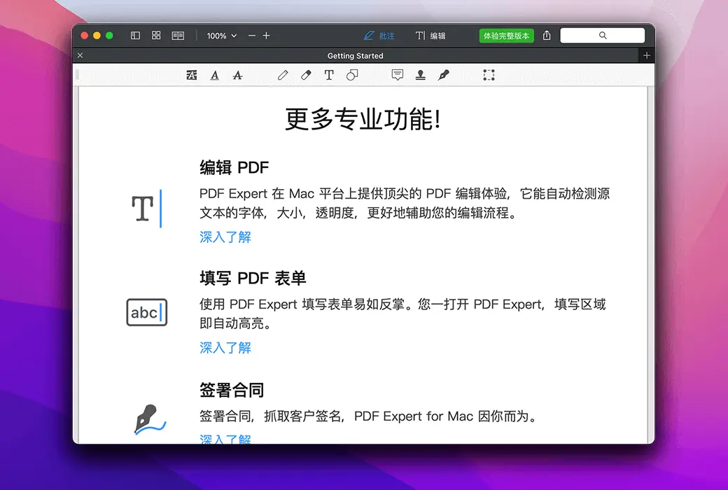Switch to the 批注 annotate mode
The image size is (728, 490).
pos(379,36)
